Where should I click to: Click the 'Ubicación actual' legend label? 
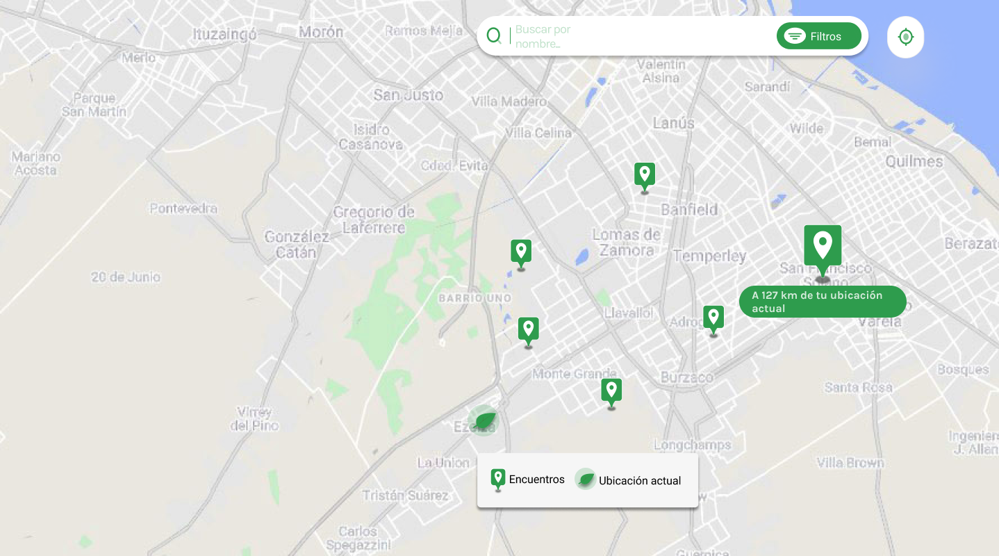point(639,481)
